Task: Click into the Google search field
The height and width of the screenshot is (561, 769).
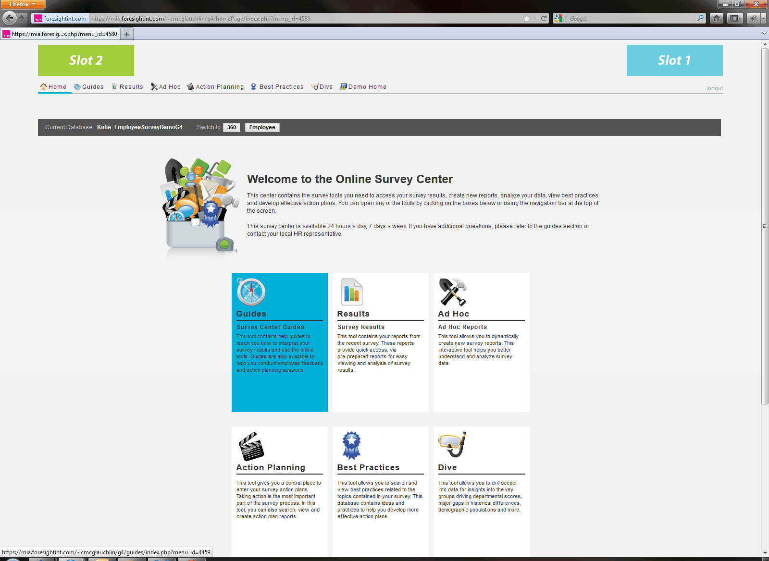Action: pos(632,18)
